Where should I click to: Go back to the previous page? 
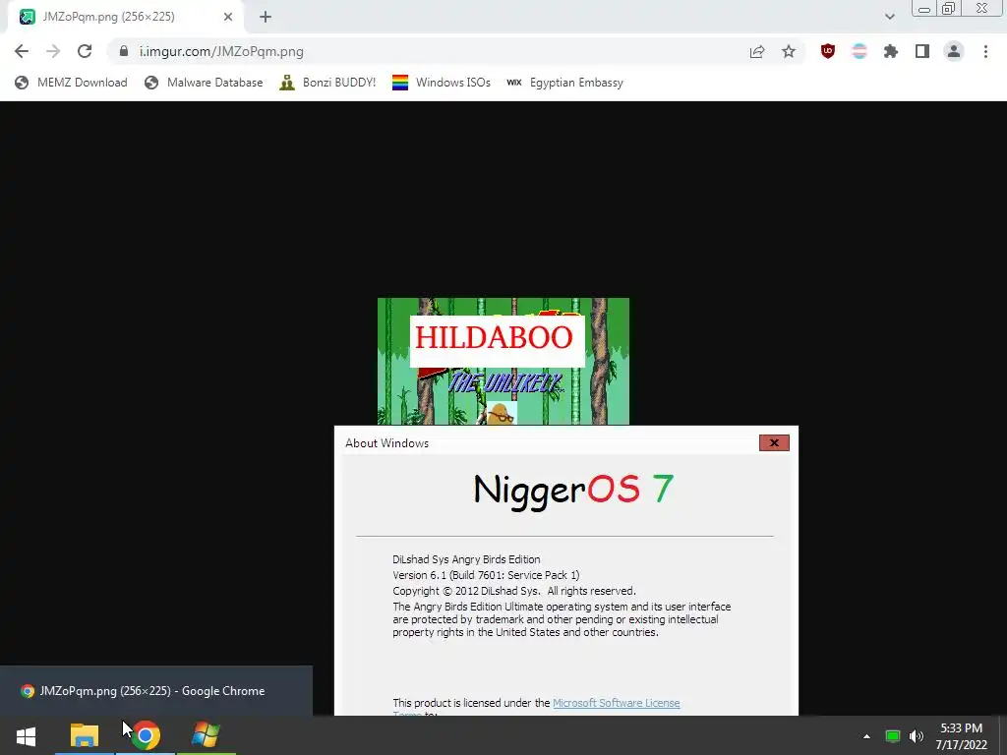[22, 51]
